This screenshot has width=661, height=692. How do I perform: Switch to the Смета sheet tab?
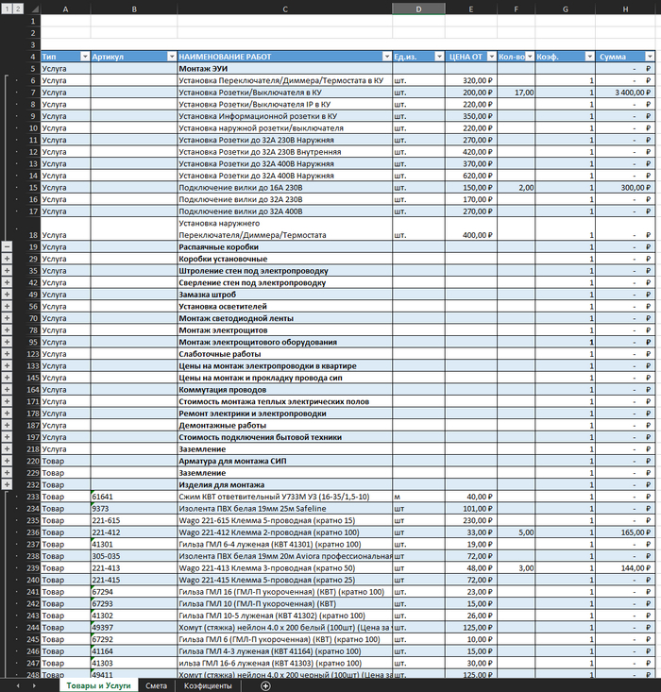coord(157,685)
